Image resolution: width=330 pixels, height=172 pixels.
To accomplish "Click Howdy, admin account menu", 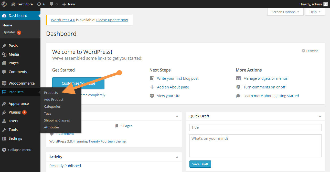I will coord(313,4).
